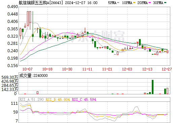Click the 0.490 price axis label
The image size is (175, 123).
click(x=12, y=7)
